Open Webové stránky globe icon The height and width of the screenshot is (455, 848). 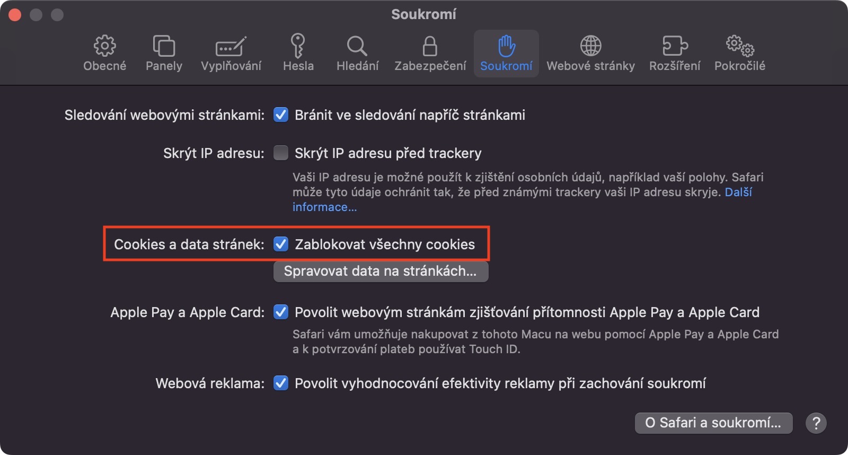pyautogui.click(x=590, y=46)
